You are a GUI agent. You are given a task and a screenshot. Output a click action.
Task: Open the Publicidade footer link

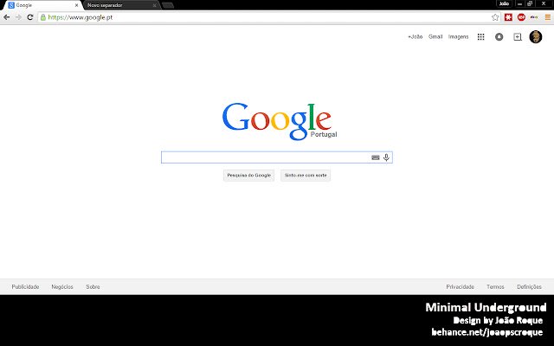click(x=25, y=286)
